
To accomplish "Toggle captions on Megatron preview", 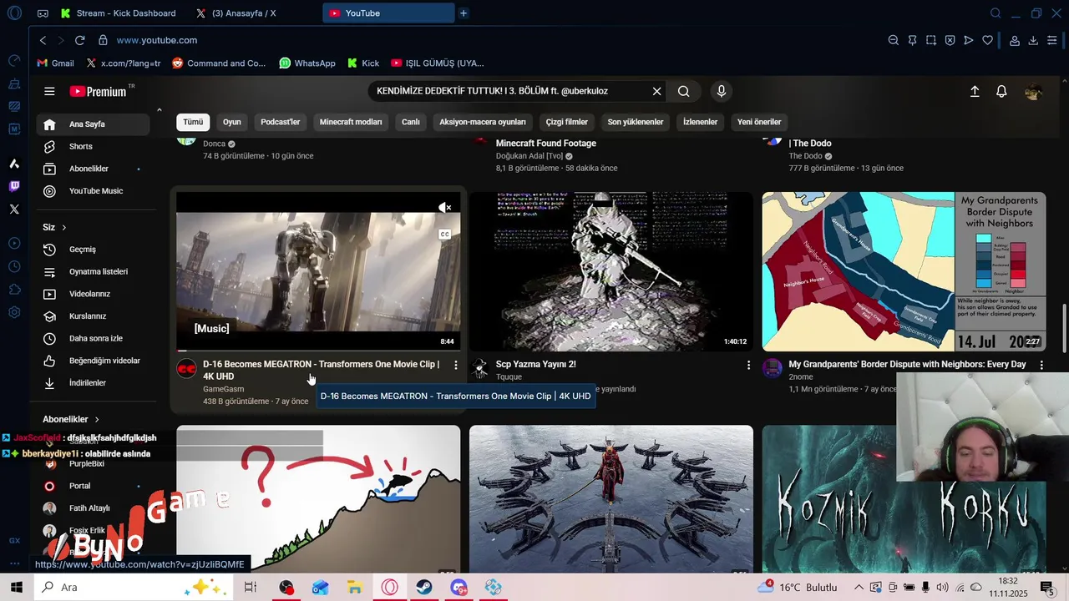I will tap(445, 235).
